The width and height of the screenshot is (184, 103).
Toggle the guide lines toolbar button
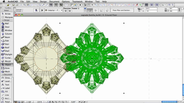[x=51, y=5]
